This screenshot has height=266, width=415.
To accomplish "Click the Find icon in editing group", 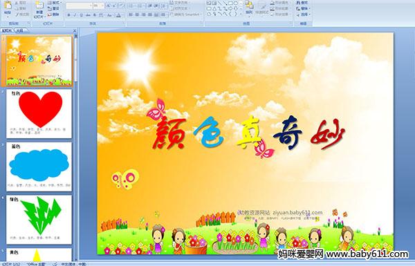I will tap(302, 3).
